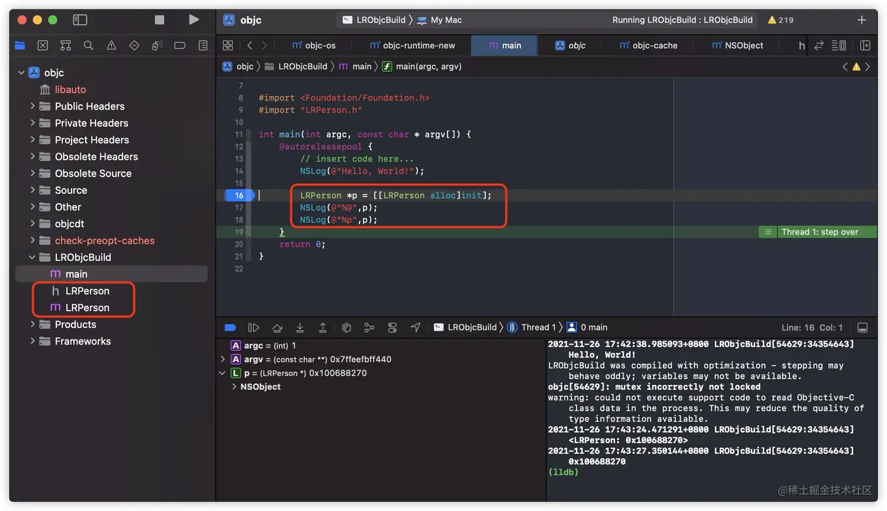
Task: Click the Step Over debug button
Action: coord(277,328)
